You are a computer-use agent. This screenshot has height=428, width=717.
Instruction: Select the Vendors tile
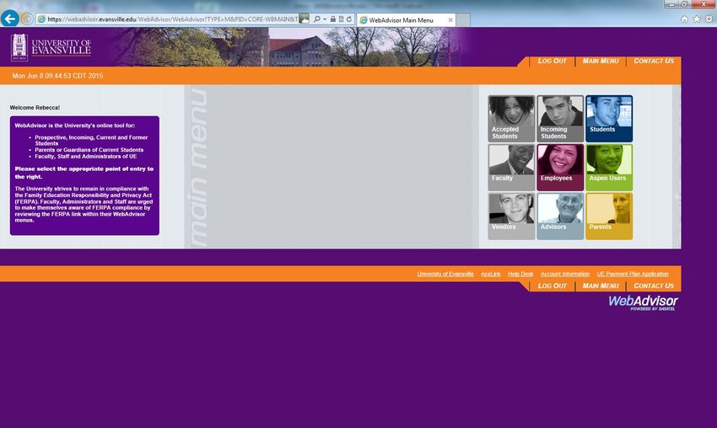(511, 216)
